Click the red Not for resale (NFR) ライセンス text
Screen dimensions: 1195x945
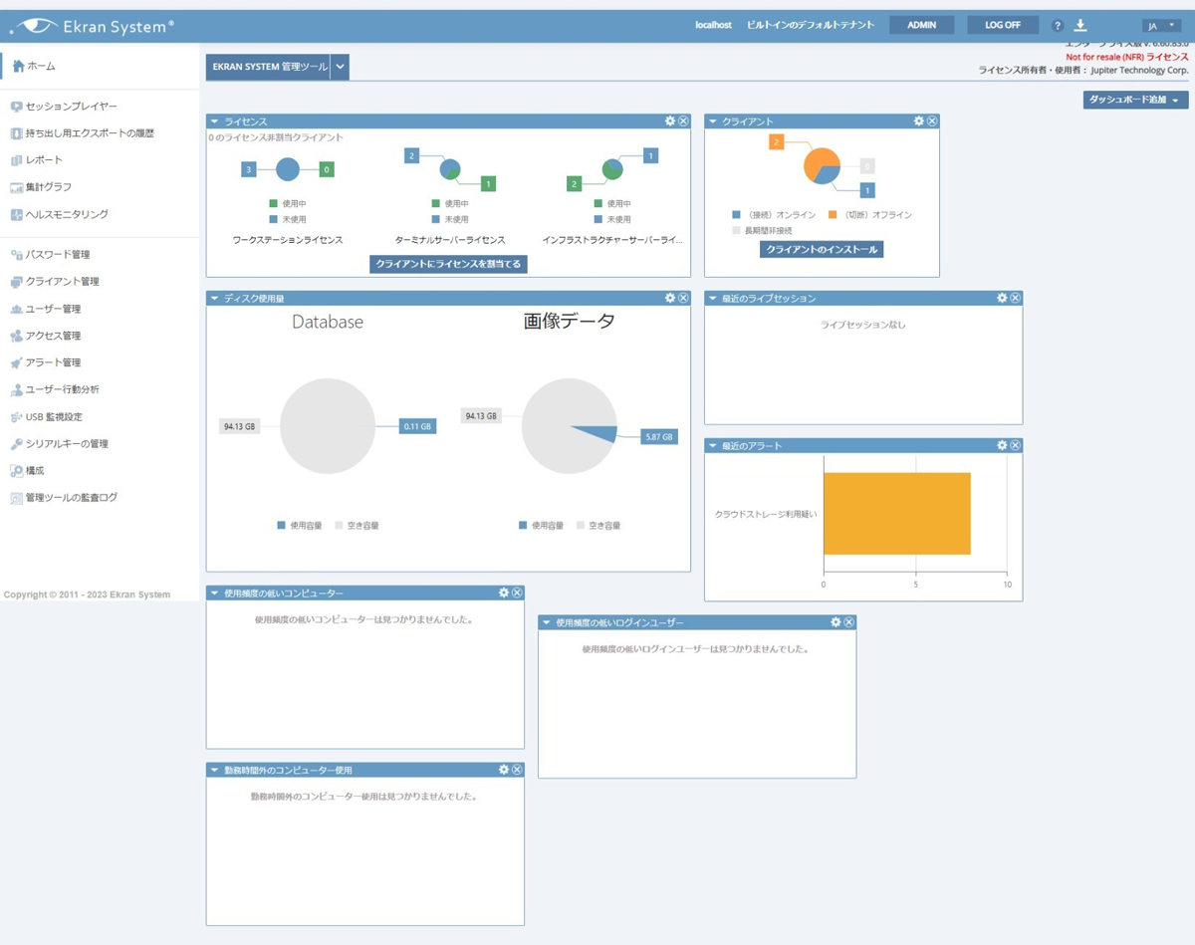(1127, 58)
